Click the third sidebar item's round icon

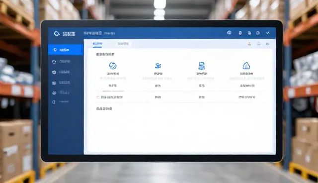pyautogui.click(x=54, y=72)
